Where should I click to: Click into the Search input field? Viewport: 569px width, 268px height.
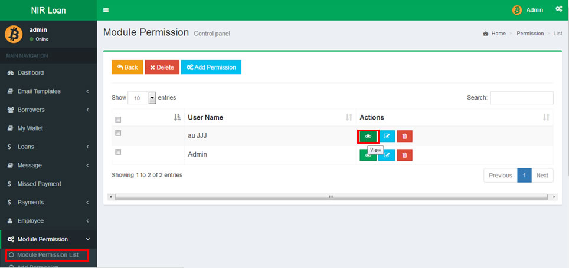[x=521, y=98]
